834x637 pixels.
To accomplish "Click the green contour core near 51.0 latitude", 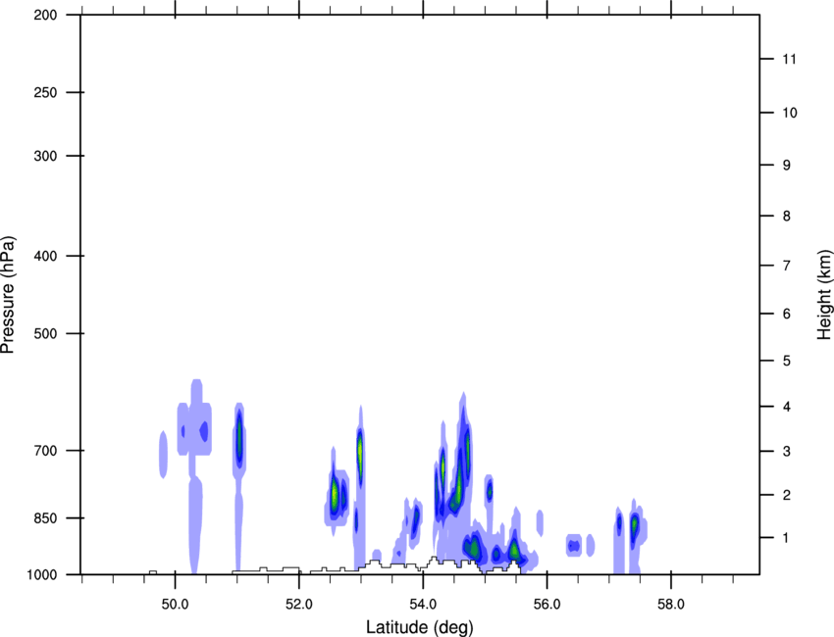I will click(x=239, y=438).
